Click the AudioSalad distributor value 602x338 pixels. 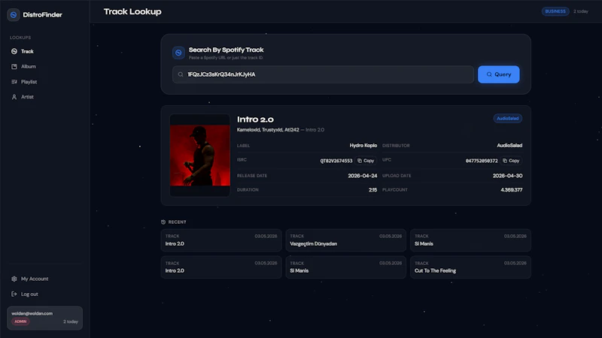509,146
